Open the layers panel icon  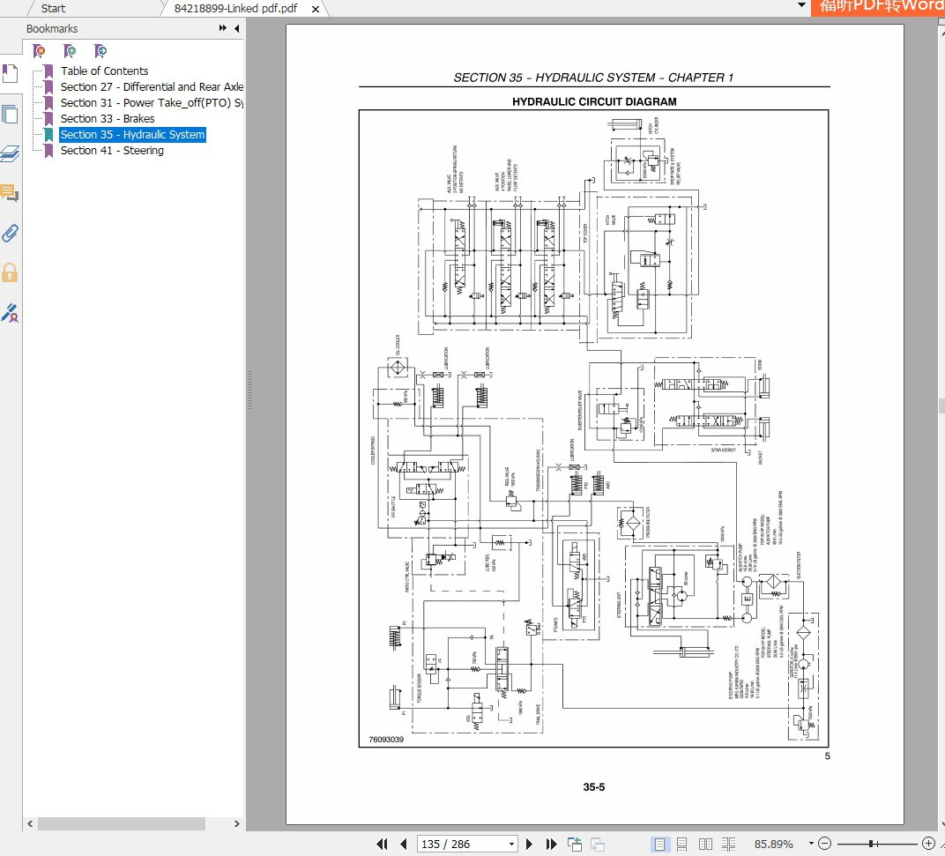(x=10, y=153)
